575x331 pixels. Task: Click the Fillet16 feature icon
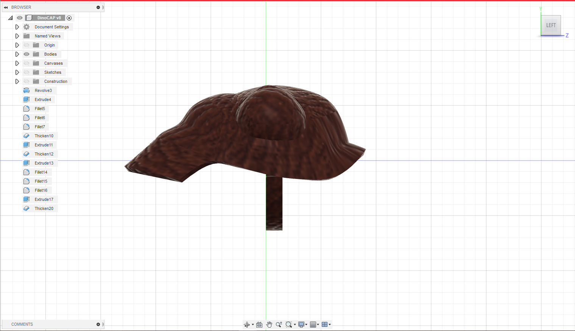26,190
